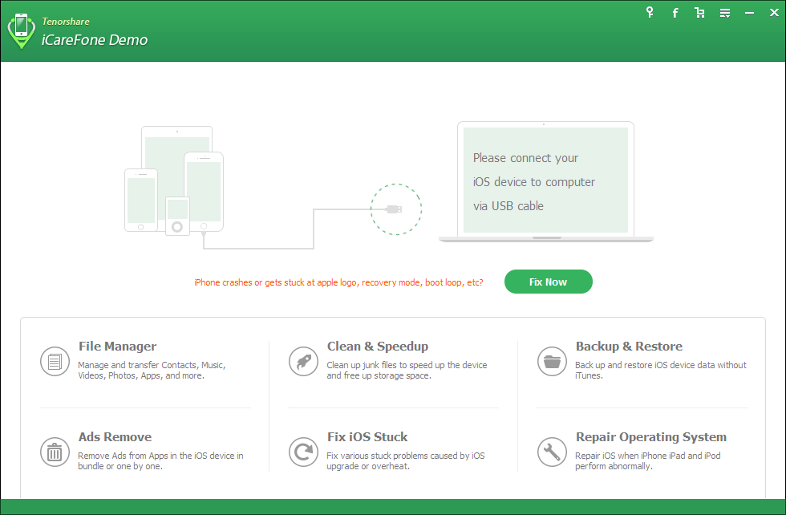Click the Repair Operating System wrench icon
This screenshot has height=515, width=786.
552,452
